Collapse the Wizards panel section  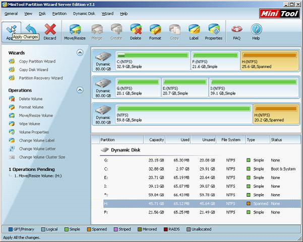pyautogui.click(x=80, y=52)
